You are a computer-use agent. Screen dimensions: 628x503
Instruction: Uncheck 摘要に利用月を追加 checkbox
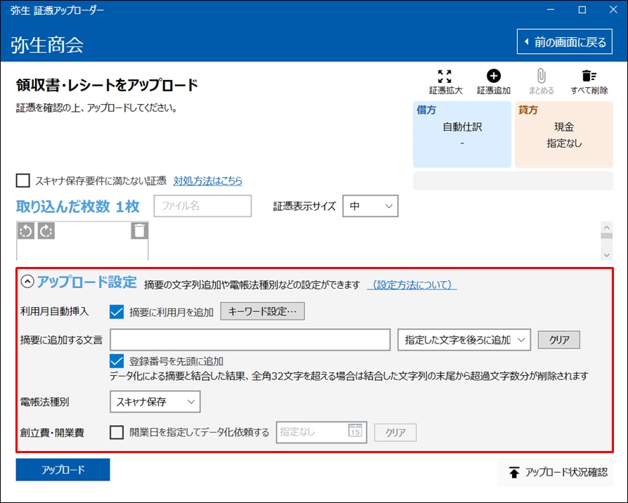[x=117, y=312]
